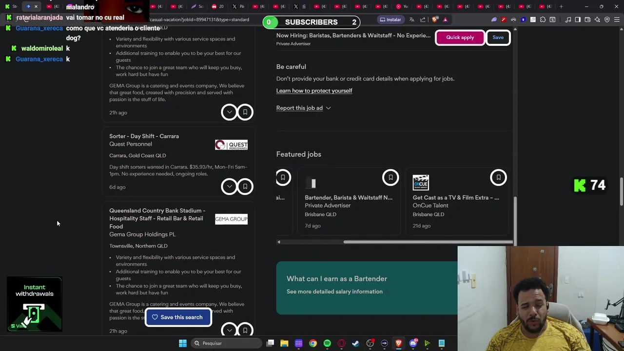Expand the Sorter - Day Shift job card chevron

pos(229,186)
